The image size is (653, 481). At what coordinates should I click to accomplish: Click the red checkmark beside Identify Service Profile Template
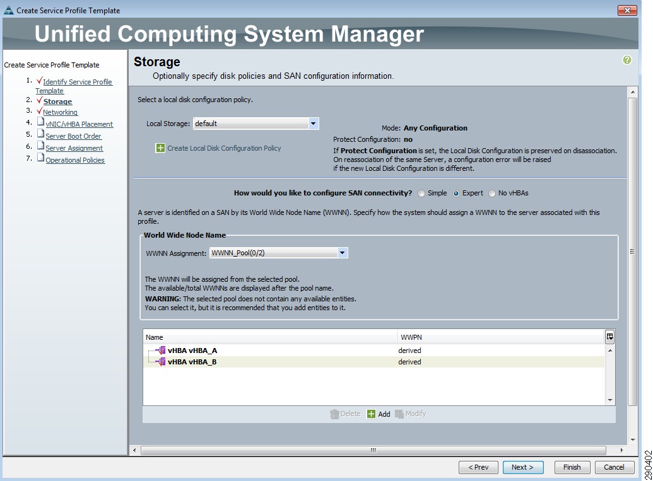[x=39, y=80]
